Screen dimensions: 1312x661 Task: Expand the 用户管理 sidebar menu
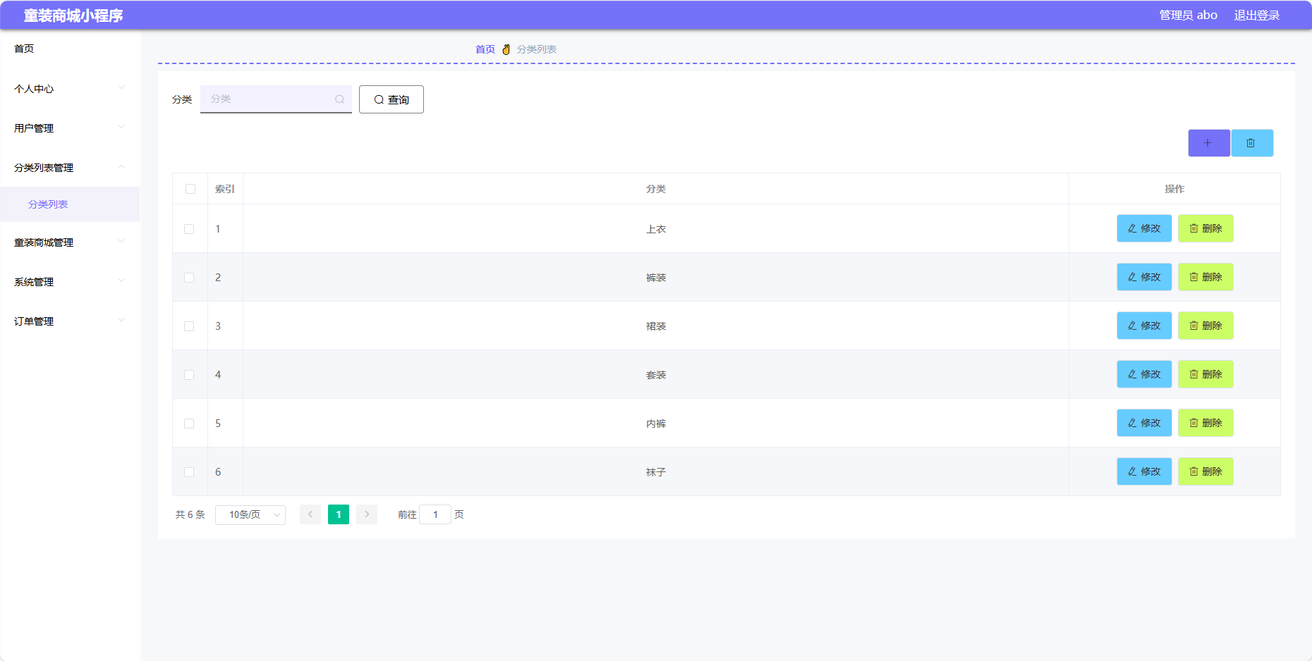click(x=70, y=128)
